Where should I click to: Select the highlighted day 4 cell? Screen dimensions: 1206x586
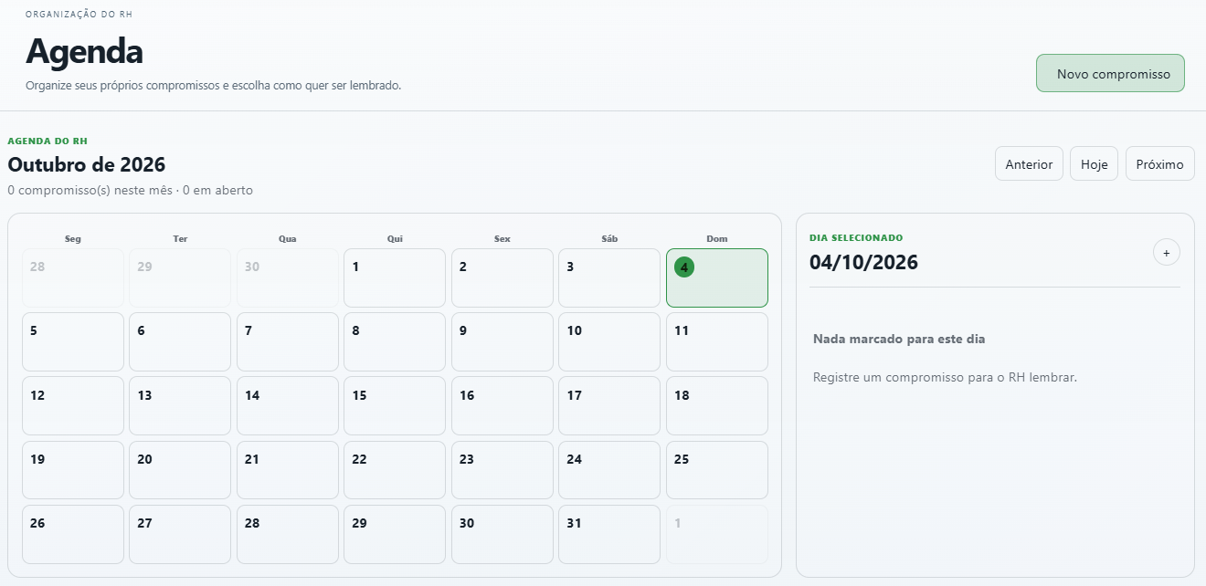pos(717,277)
